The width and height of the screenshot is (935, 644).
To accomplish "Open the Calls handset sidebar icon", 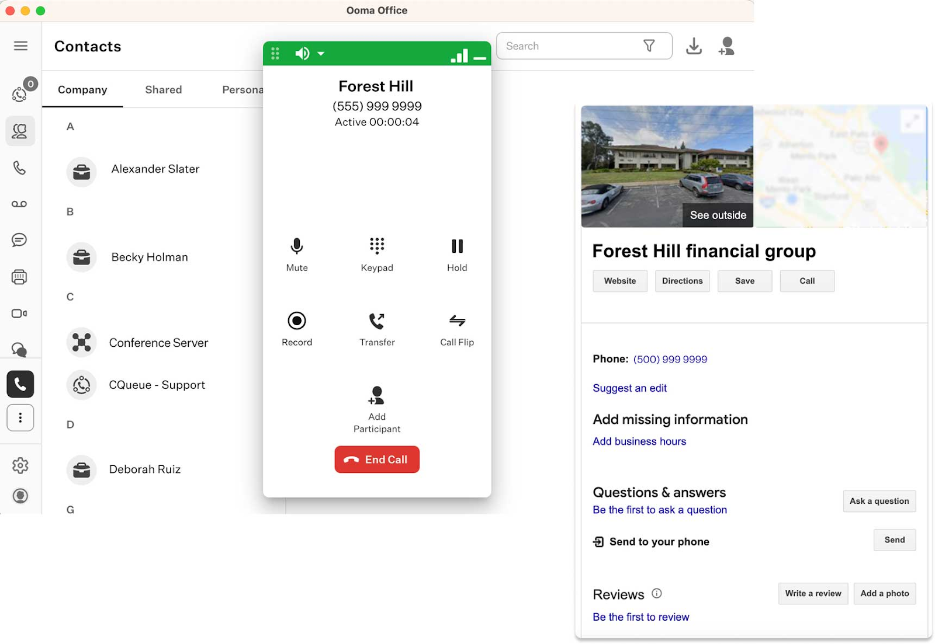I will pyautogui.click(x=19, y=168).
